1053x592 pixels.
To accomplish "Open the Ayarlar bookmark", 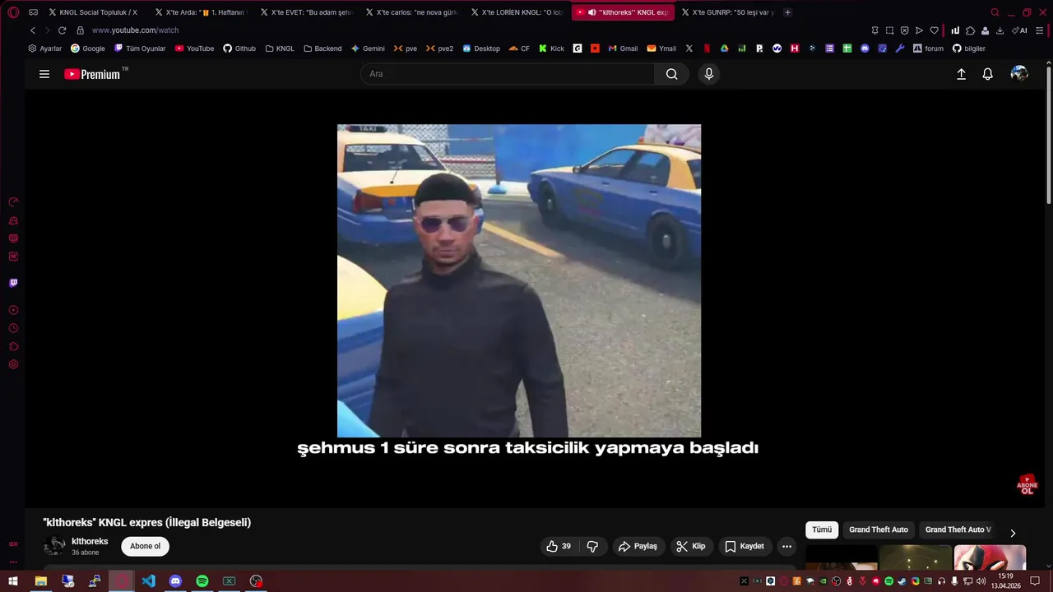I will pyautogui.click(x=45, y=49).
